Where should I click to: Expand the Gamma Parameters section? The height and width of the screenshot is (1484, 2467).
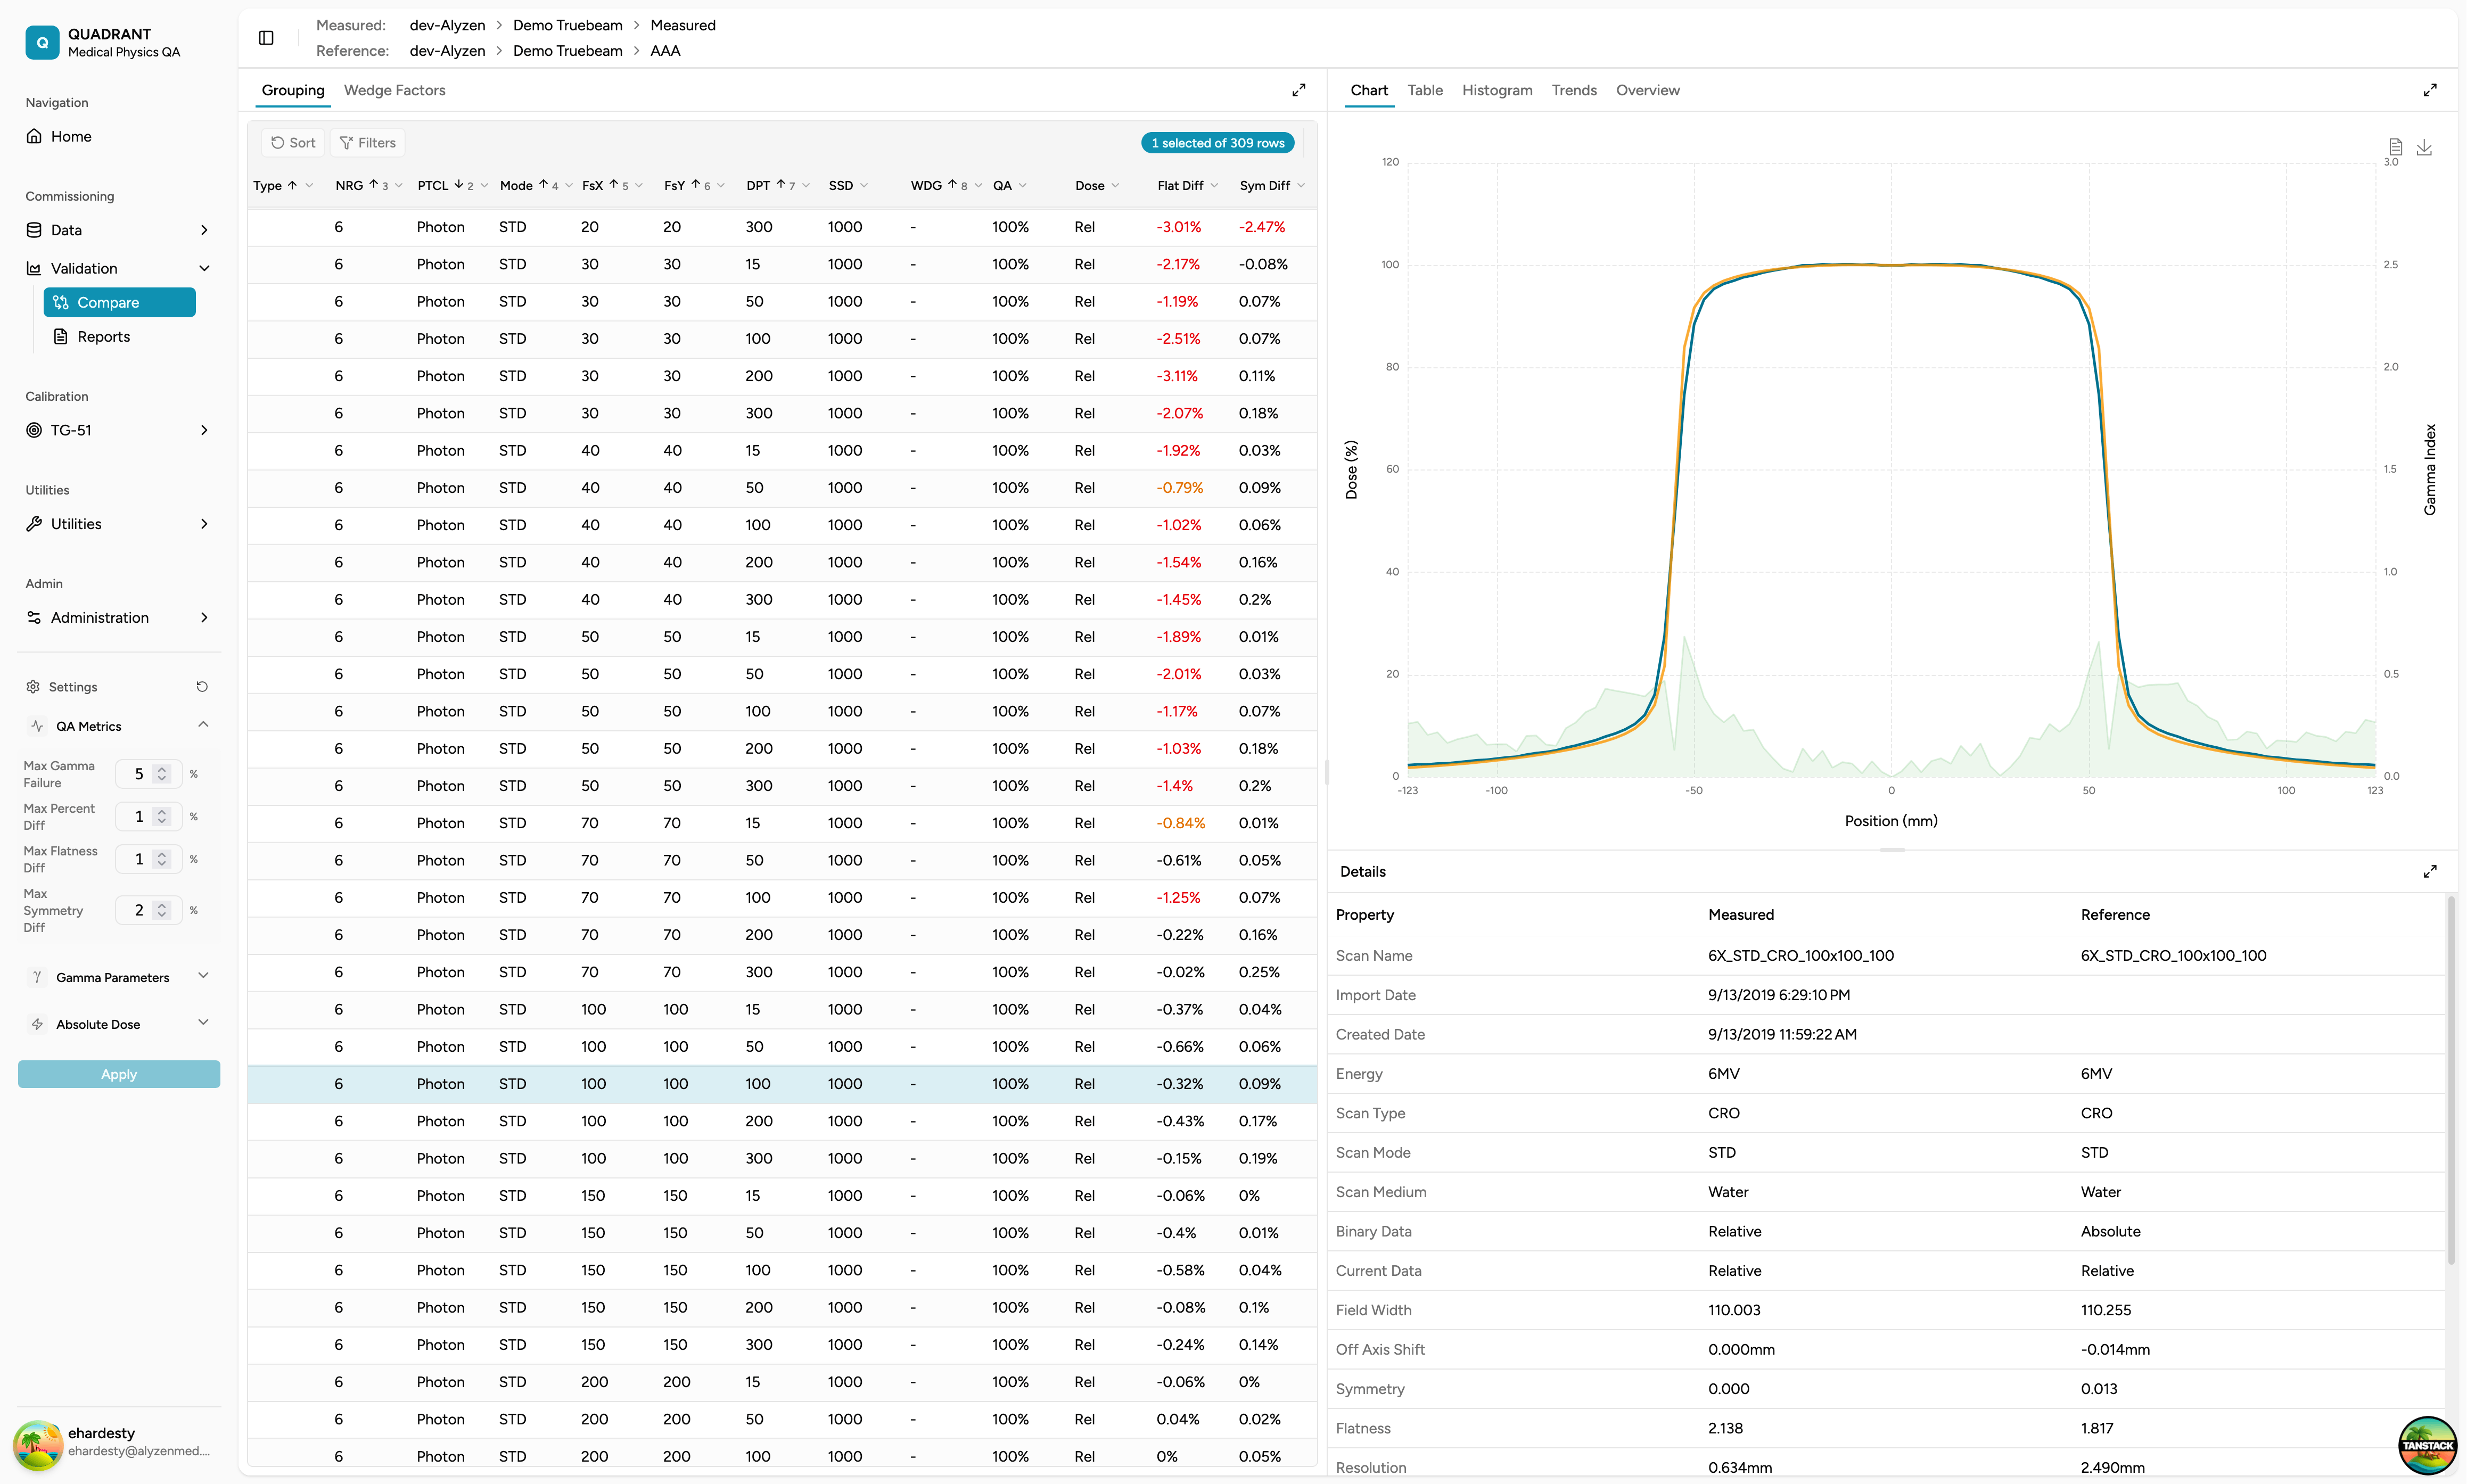coord(203,976)
